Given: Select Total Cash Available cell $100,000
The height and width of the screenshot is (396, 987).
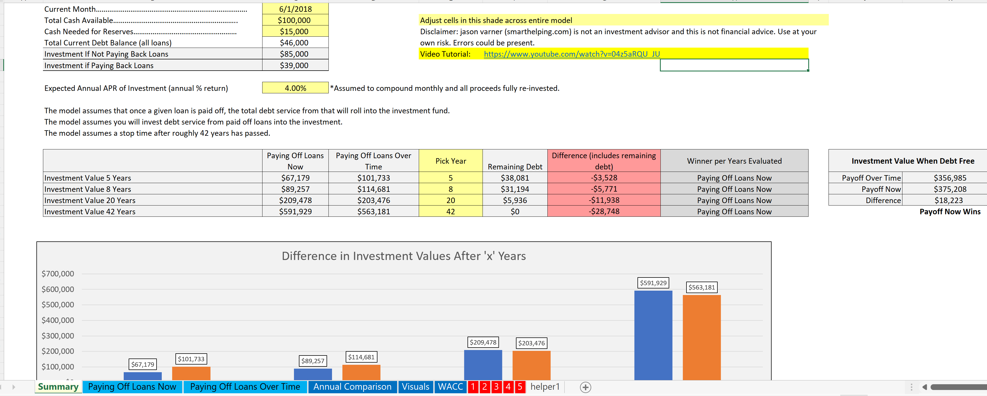Looking at the screenshot, I should coord(295,20).
